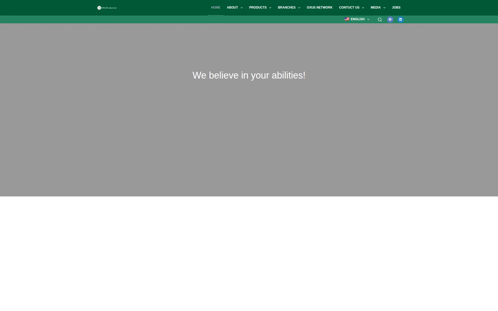
Task: Open the search icon in header
Action: (380, 20)
